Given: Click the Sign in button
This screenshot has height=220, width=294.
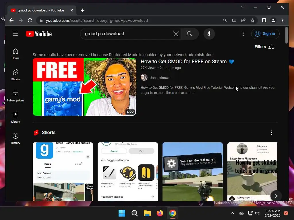Looking at the screenshot, I should (x=265, y=34).
